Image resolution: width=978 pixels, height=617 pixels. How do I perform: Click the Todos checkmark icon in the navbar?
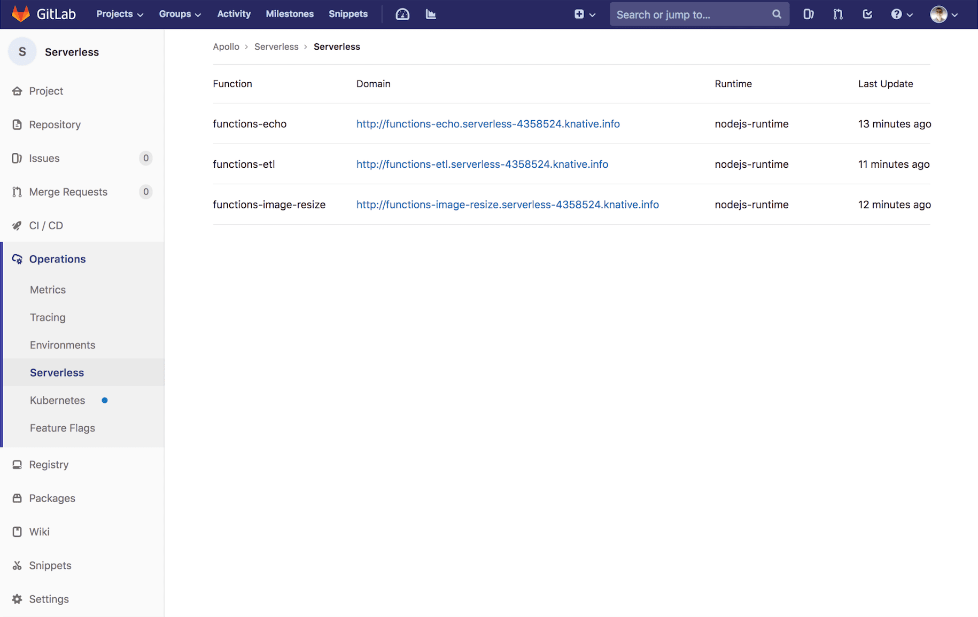(x=867, y=14)
